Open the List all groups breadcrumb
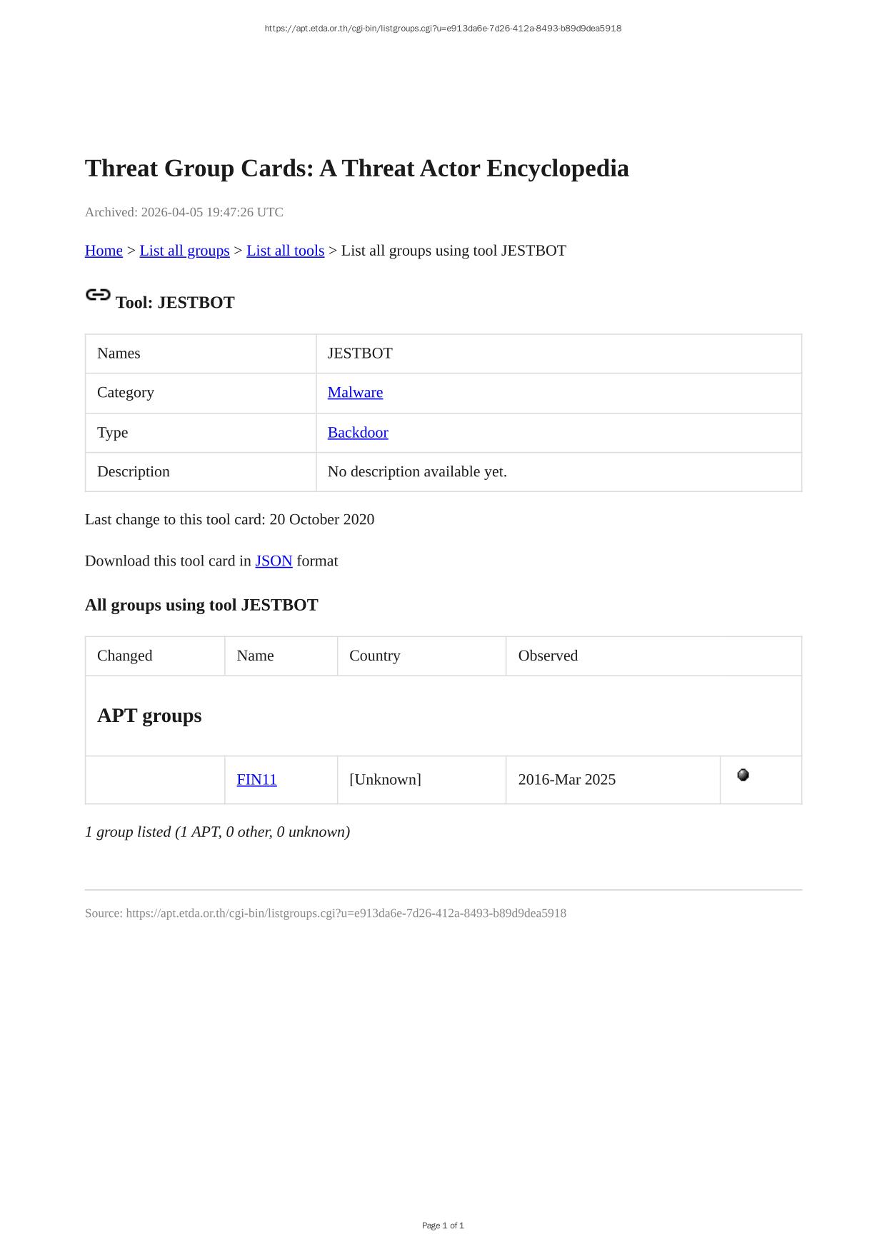The image size is (887, 1254). coord(184,251)
